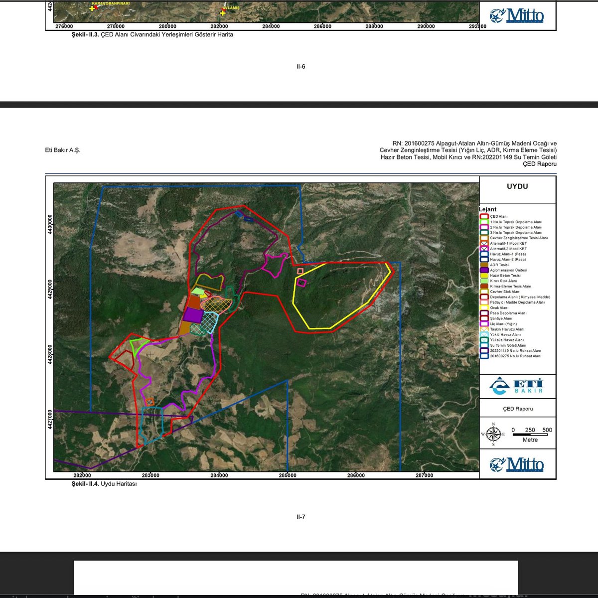Click the page number 'II-6'
This screenshot has width=598, height=598.
300,66
